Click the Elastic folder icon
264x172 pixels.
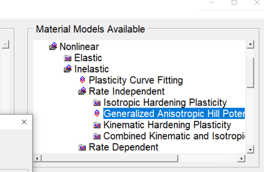[68, 58]
